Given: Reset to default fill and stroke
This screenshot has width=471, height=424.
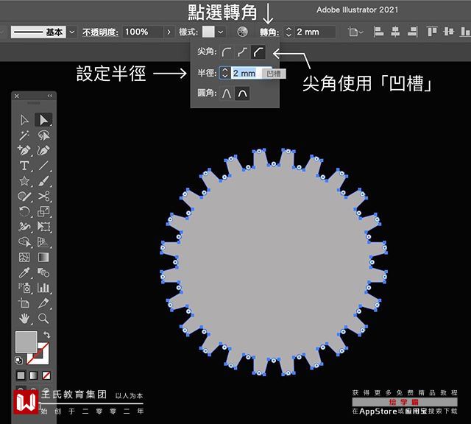Looking at the screenshot, I should [x=18, y=360].
